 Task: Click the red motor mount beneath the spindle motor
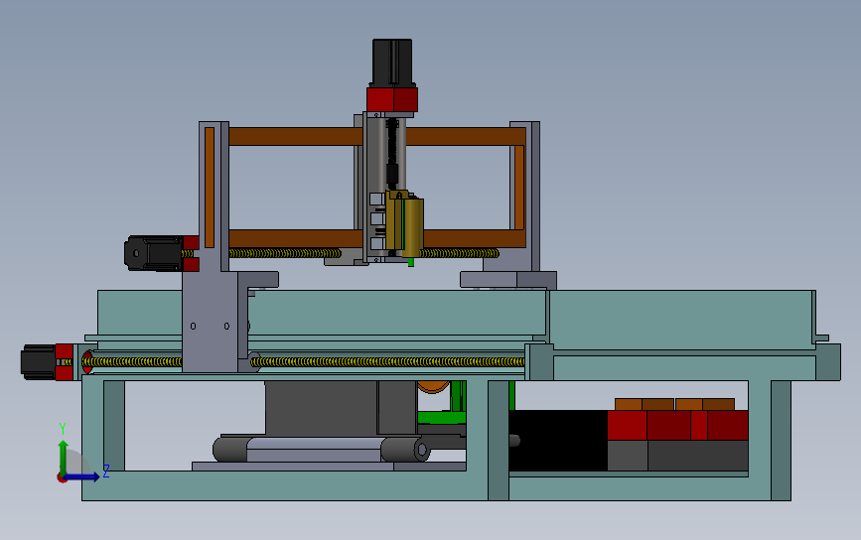(392, 99)
